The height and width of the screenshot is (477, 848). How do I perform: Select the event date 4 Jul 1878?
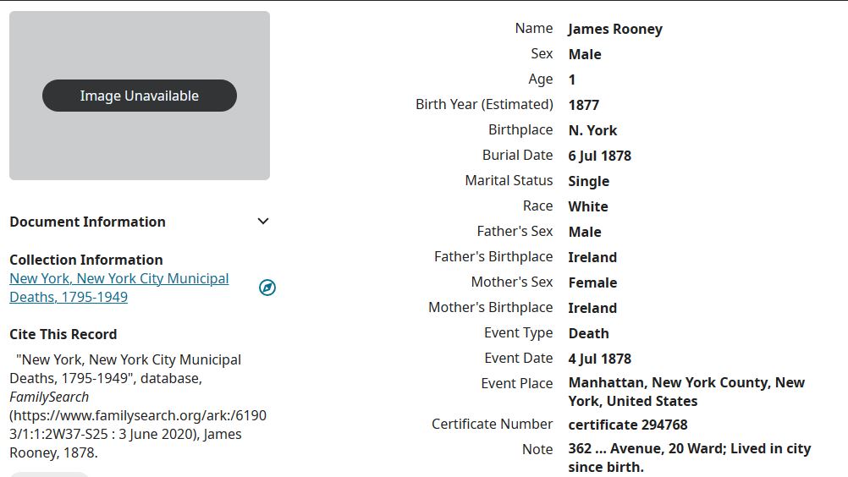pos(600,359)
